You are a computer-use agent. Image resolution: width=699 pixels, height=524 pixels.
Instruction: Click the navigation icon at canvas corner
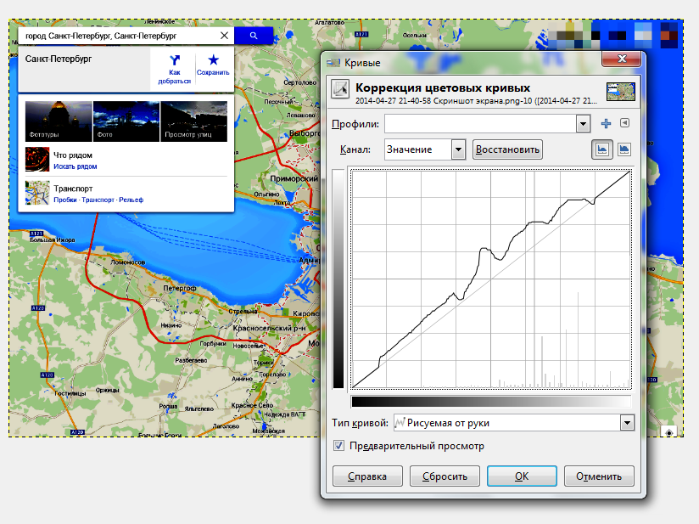(x=669, y=432)
